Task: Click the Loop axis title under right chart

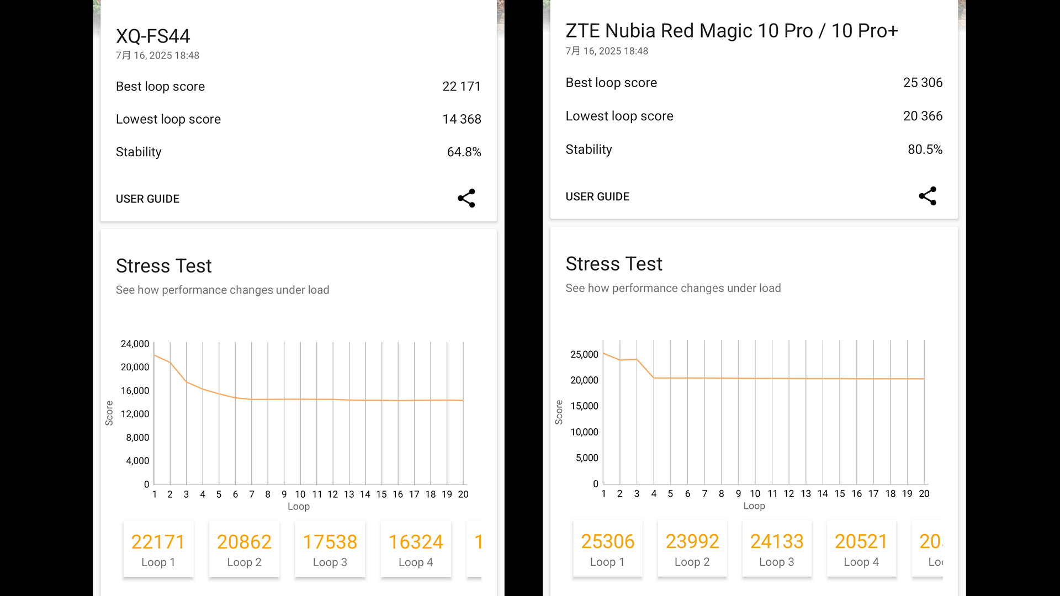Action: point(754,506)
